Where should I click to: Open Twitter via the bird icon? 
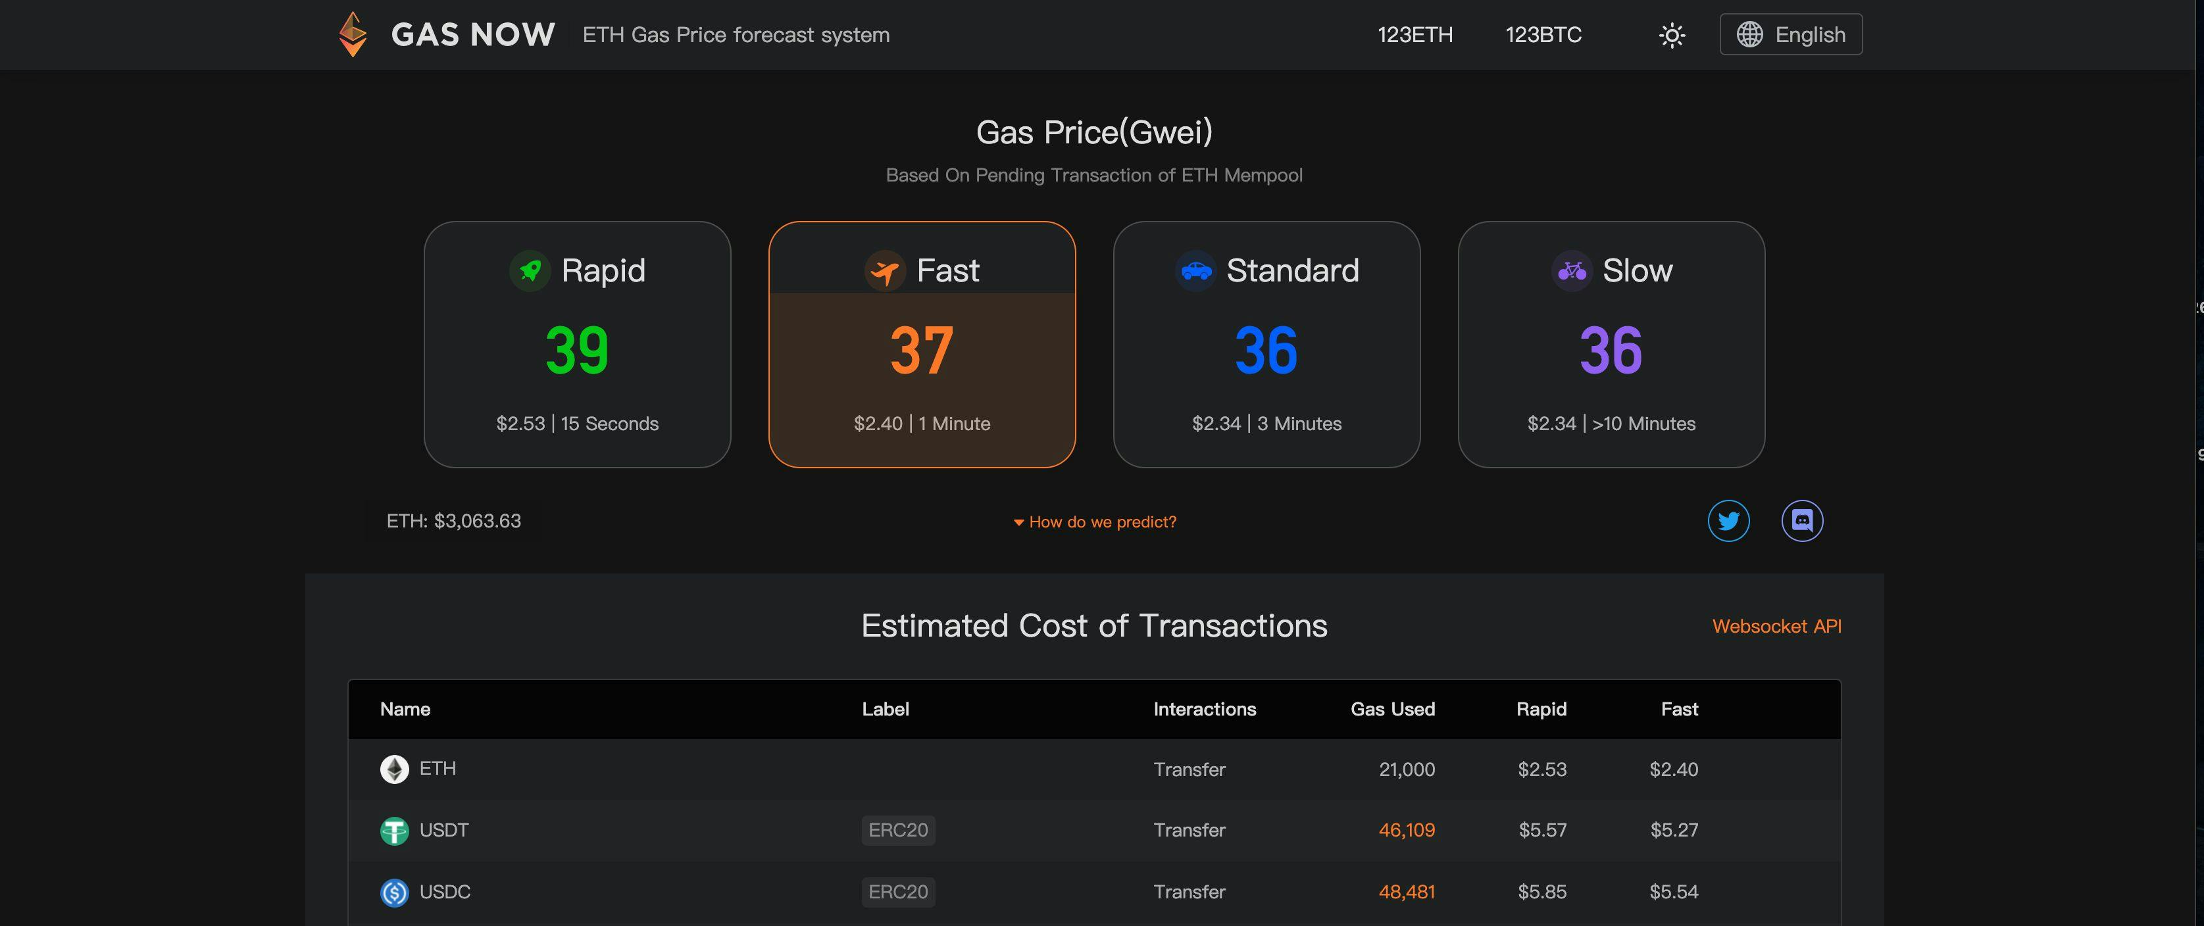pos(1729,520)
